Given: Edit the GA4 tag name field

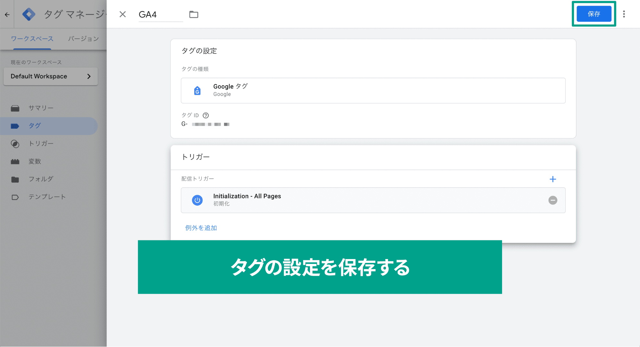Looking at the screenshot, I should pos(161,15).
